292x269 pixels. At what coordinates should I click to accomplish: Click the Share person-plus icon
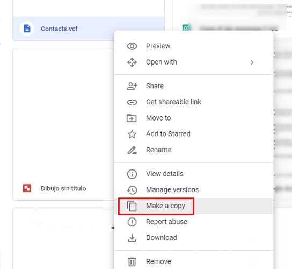[x=132, y=86]
